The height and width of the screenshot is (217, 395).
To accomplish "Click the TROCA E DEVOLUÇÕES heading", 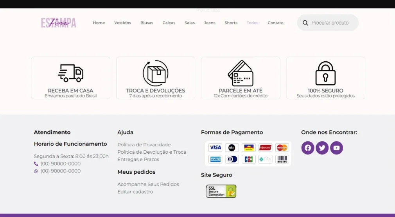I will click(155, 91).
